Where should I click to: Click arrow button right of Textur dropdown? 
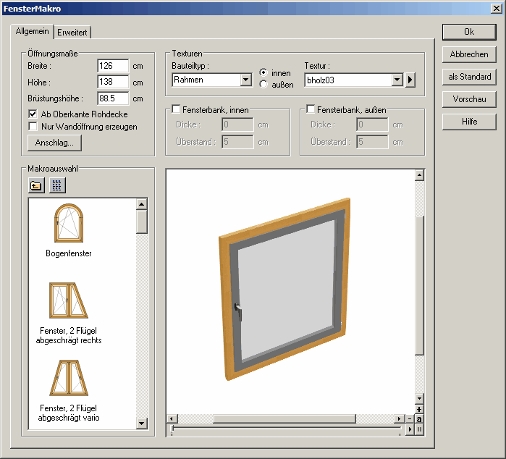coord(410,80)
